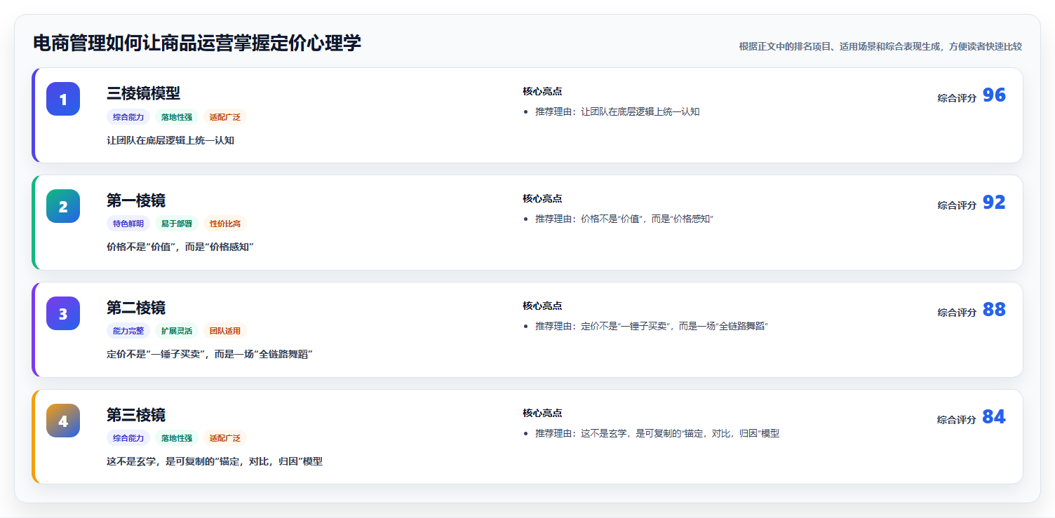Click the bold summary about 全链路舞蹈

point(210,354)
